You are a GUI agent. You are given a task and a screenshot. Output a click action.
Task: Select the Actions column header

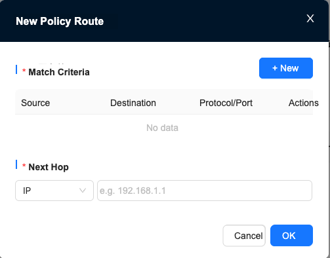303,103
